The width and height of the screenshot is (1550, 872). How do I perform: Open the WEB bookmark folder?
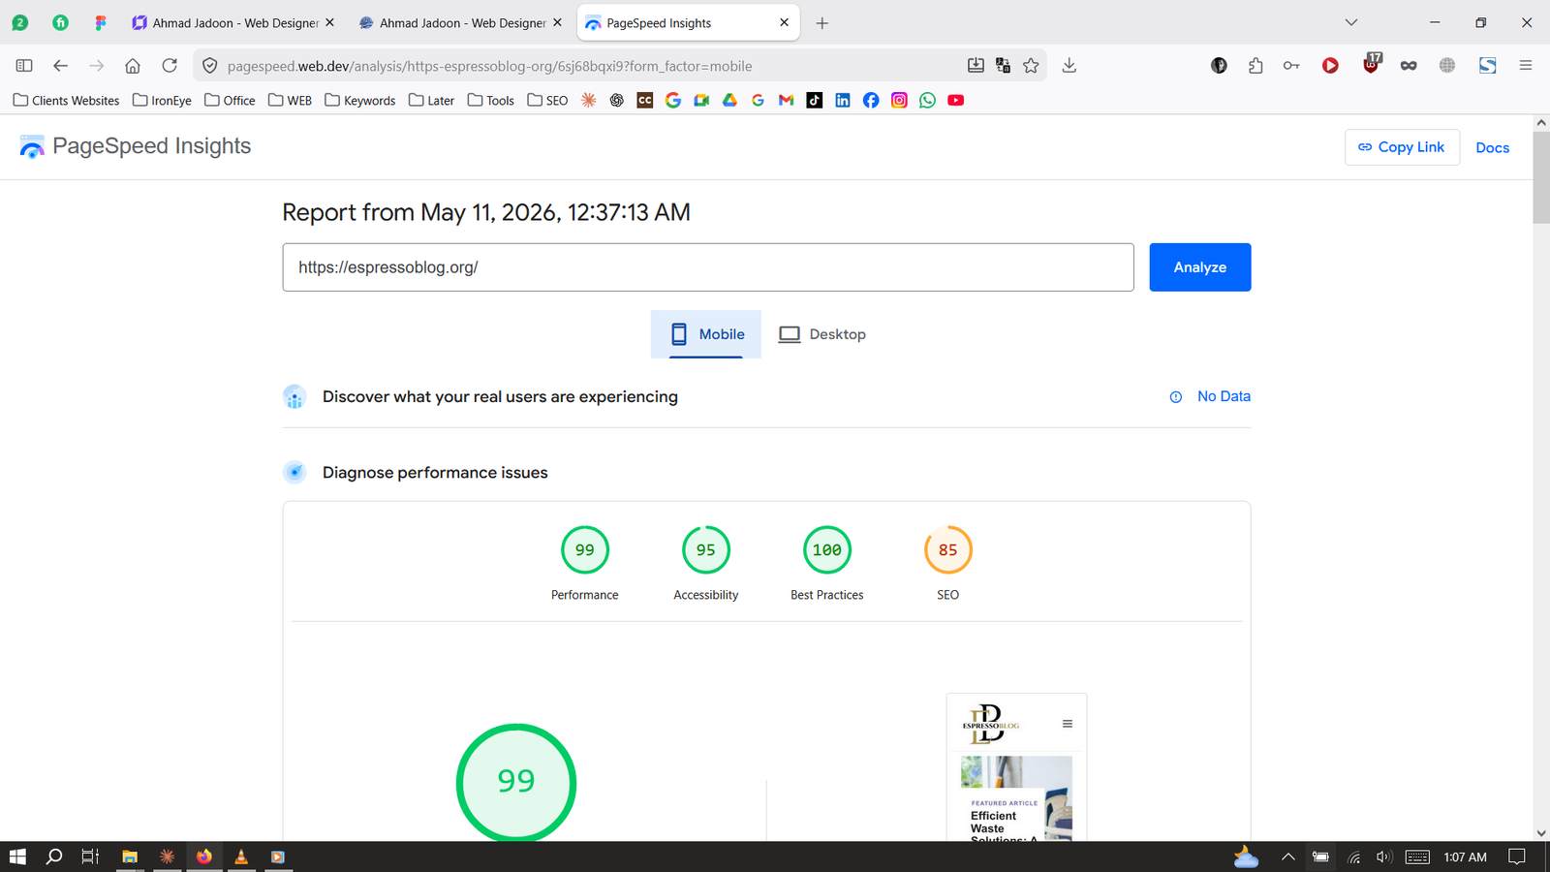290,101
